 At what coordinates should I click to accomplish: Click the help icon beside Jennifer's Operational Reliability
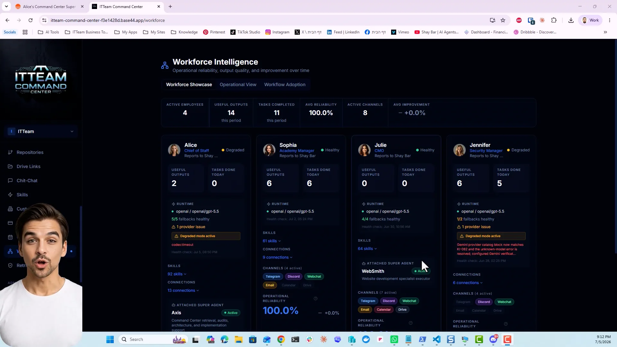[506, 324]
